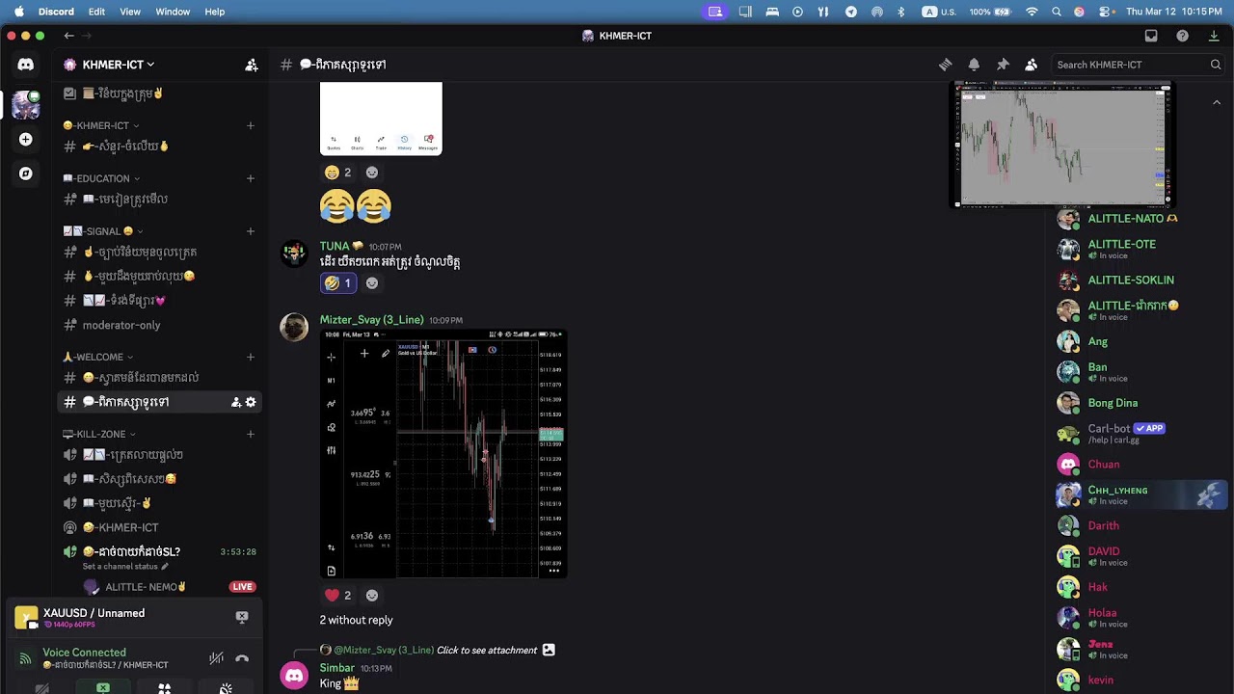Select the KHMER-ICT server avatar in server list
The image size is (1234, 694).
26,104
